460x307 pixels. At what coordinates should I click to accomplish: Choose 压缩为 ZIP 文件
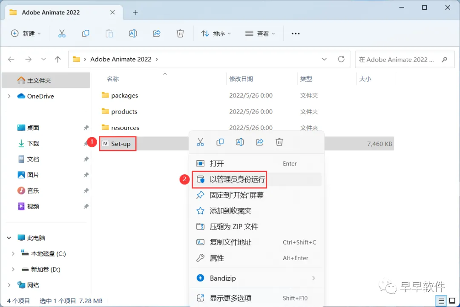pos(257,227)
